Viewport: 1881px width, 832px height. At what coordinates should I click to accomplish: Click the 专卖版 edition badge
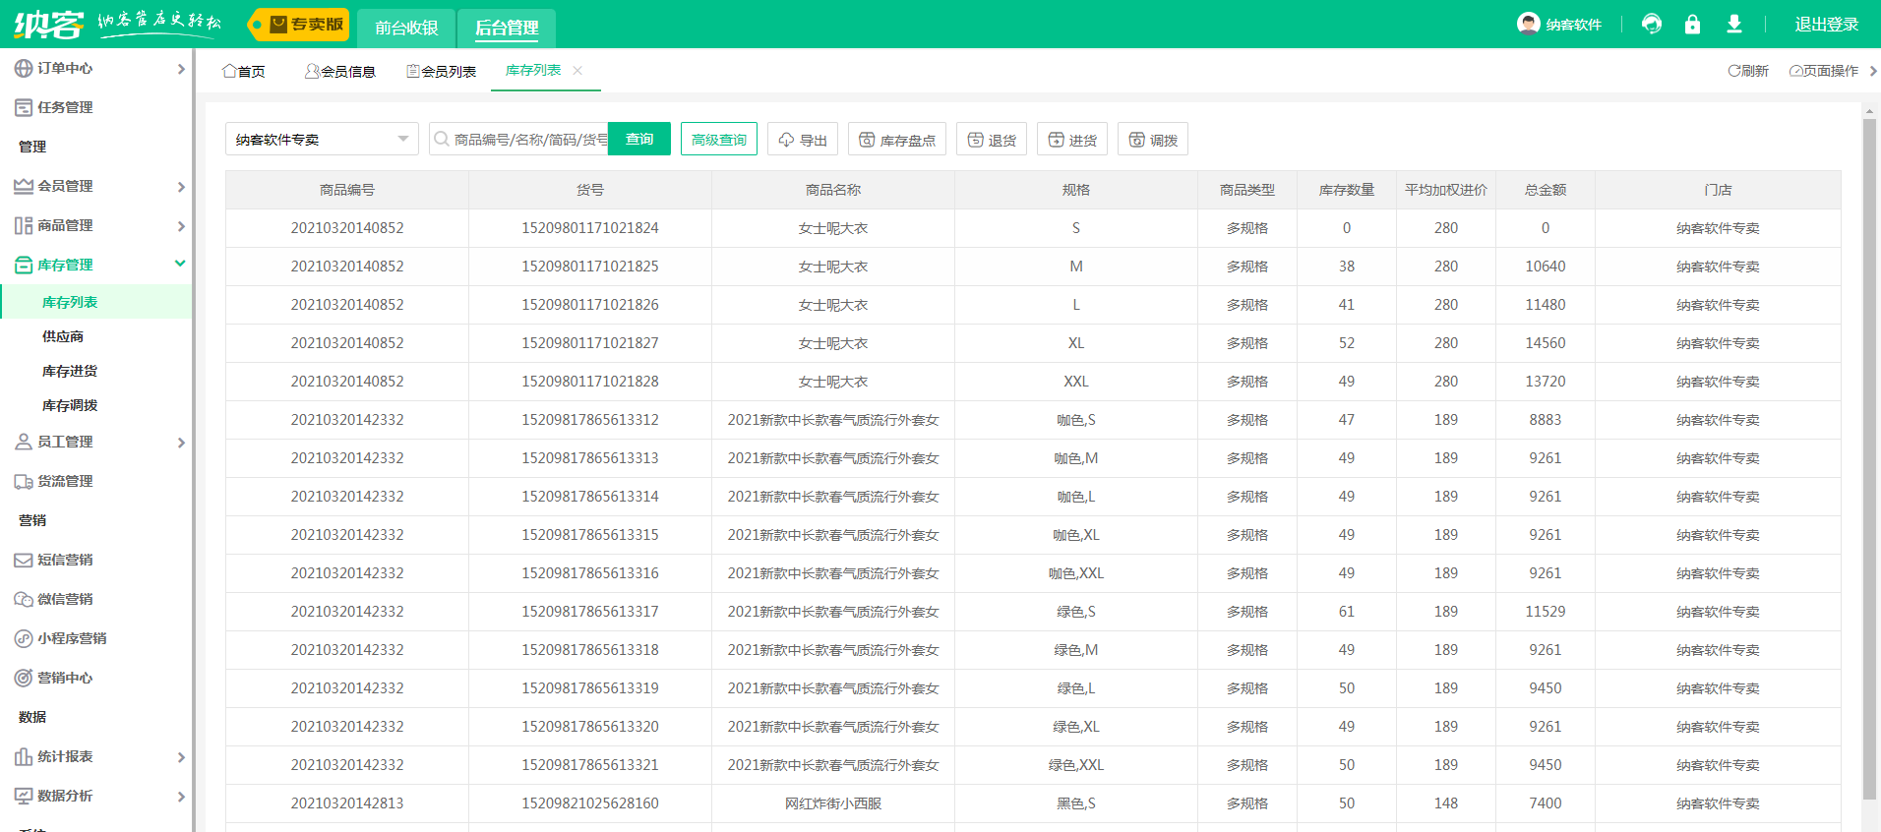coord(298,25)
